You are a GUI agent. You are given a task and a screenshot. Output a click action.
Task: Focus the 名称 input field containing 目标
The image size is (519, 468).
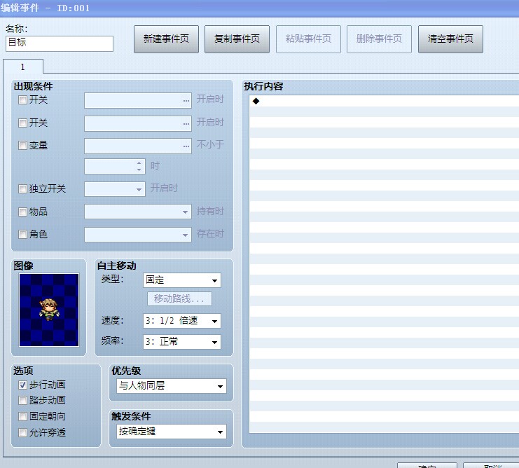[x=60, y=43]
